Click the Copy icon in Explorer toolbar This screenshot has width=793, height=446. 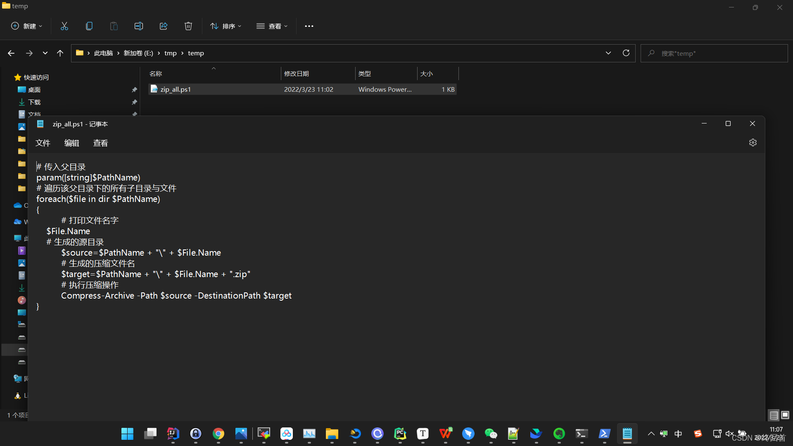pos(89,26)
